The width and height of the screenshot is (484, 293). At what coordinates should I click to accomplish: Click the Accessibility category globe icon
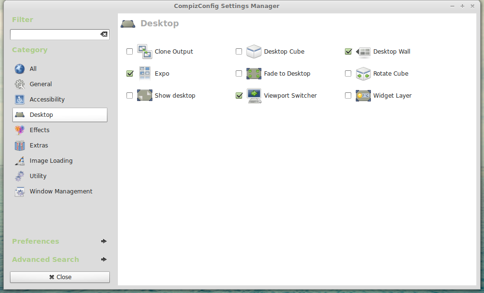19,99
